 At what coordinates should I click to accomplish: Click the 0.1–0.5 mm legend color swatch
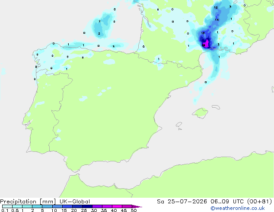coord(7,206)
